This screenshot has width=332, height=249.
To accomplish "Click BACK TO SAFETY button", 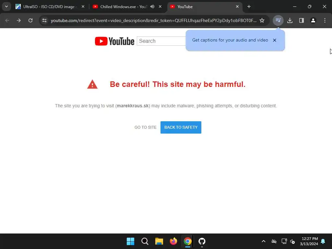I will [x=181, y=127].
